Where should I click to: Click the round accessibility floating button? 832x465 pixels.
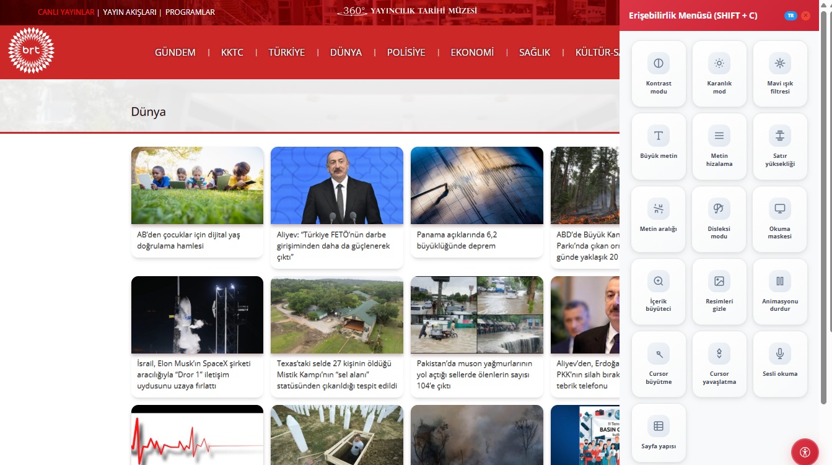tap(805, 452)
